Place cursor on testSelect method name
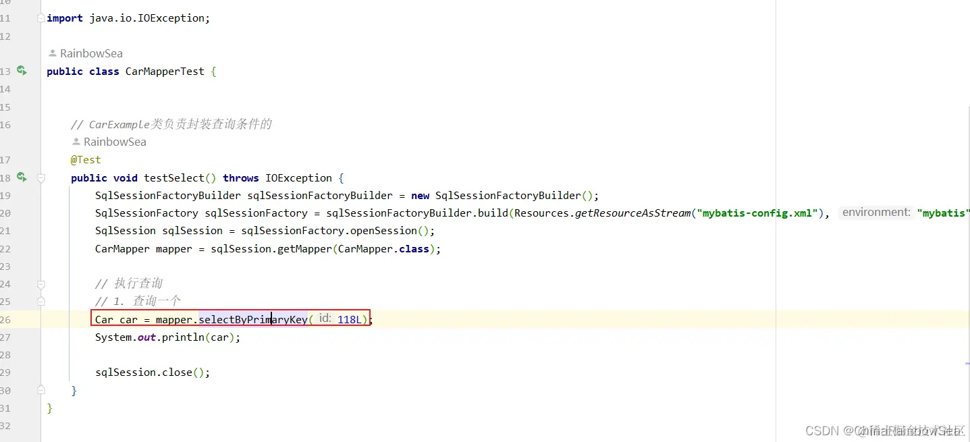 (x=174, y=178)
